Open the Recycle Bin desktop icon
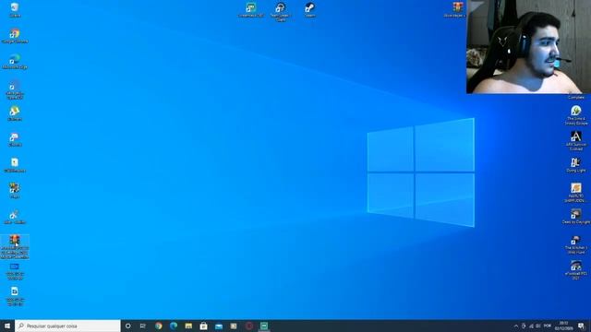This screenshot has width=591, height=332. point(15,9)
